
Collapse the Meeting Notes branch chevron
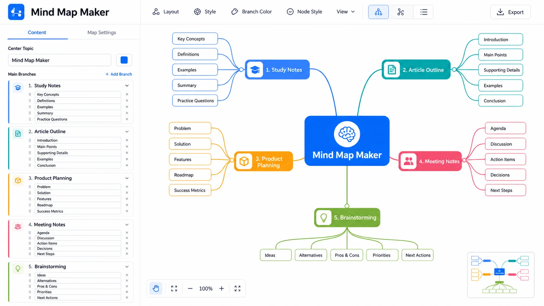pyautogui.click(x=127, y=225)
